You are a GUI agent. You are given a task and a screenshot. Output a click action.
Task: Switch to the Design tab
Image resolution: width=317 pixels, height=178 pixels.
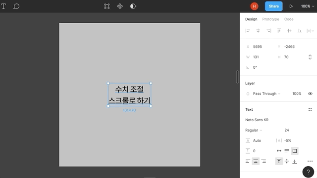251,19
